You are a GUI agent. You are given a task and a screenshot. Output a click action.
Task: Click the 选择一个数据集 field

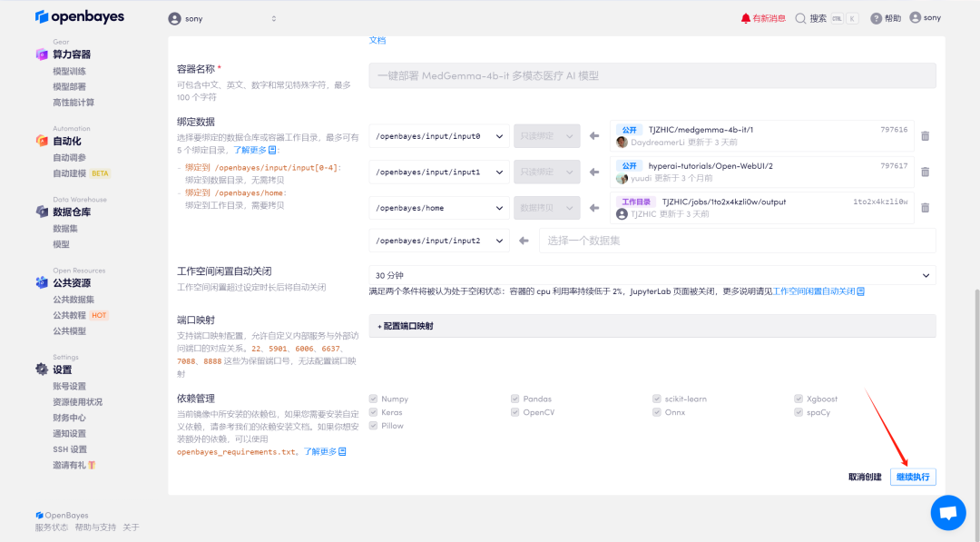pos(738,241)
